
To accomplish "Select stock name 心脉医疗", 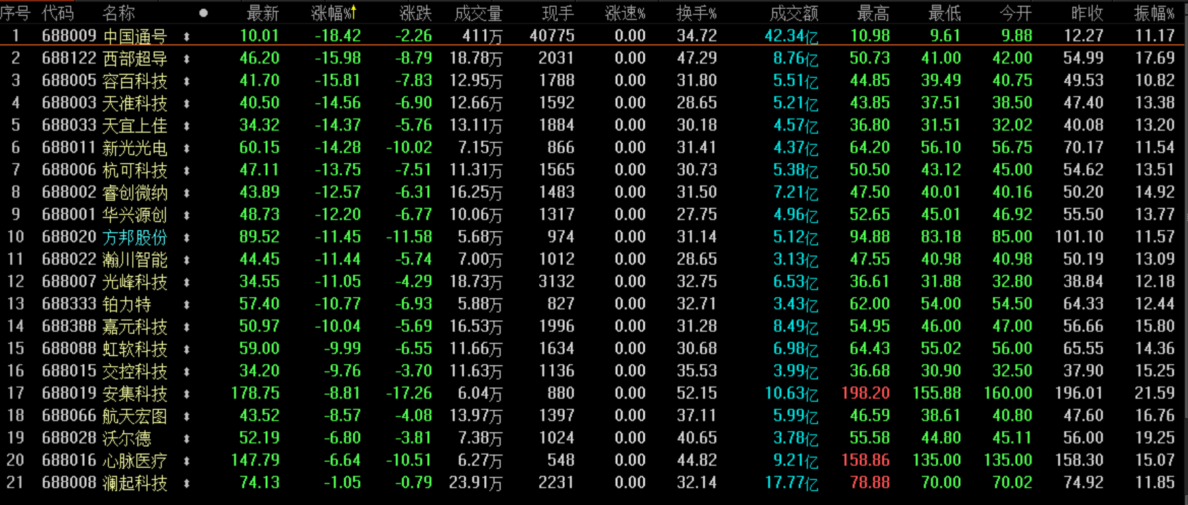I will (x=135, y=461).
